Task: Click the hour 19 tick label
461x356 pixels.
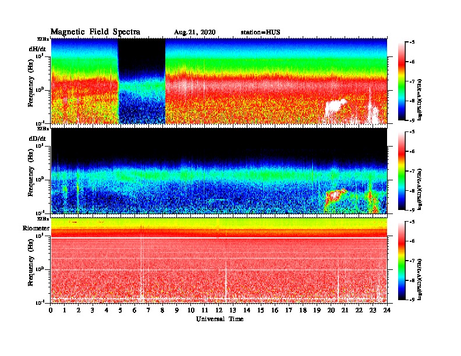Action: point(317,310)
